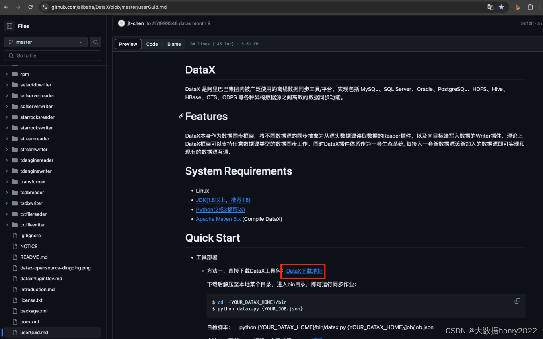Expand the tdenginereader folder chevron
The width and height of the screenshot is (543, 339).
tap(7, 160)
